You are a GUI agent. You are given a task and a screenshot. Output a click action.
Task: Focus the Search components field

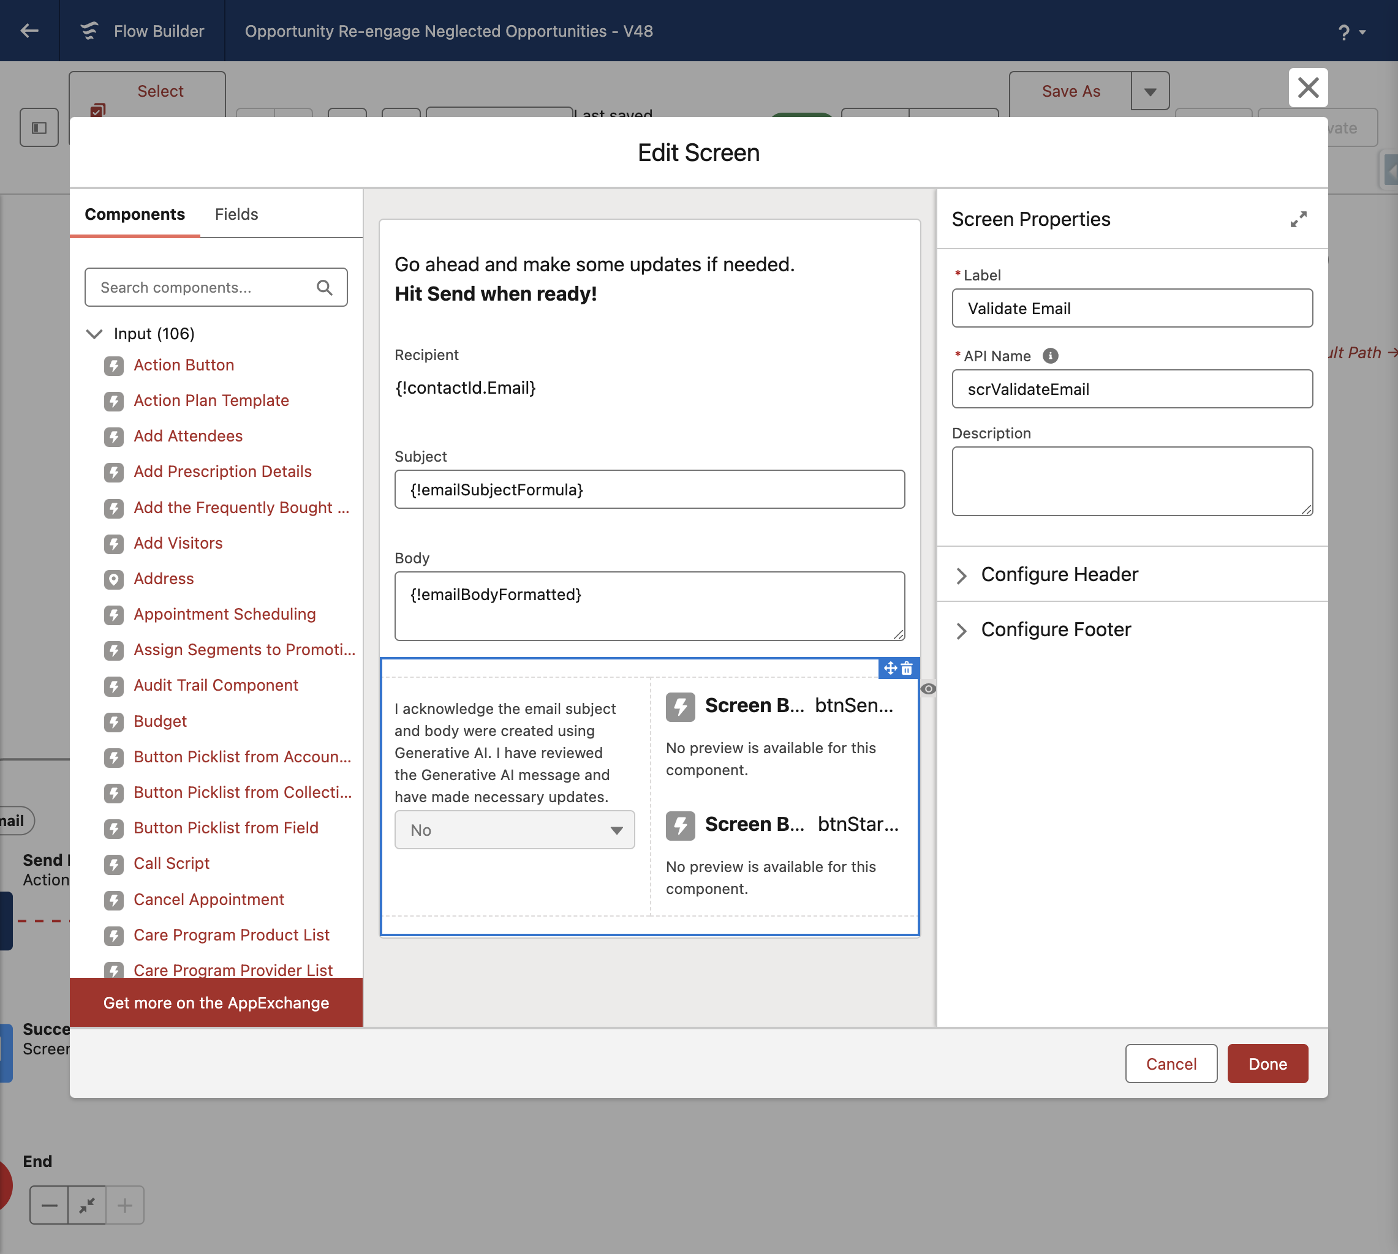pyautogui.click(x=216, y=287)
